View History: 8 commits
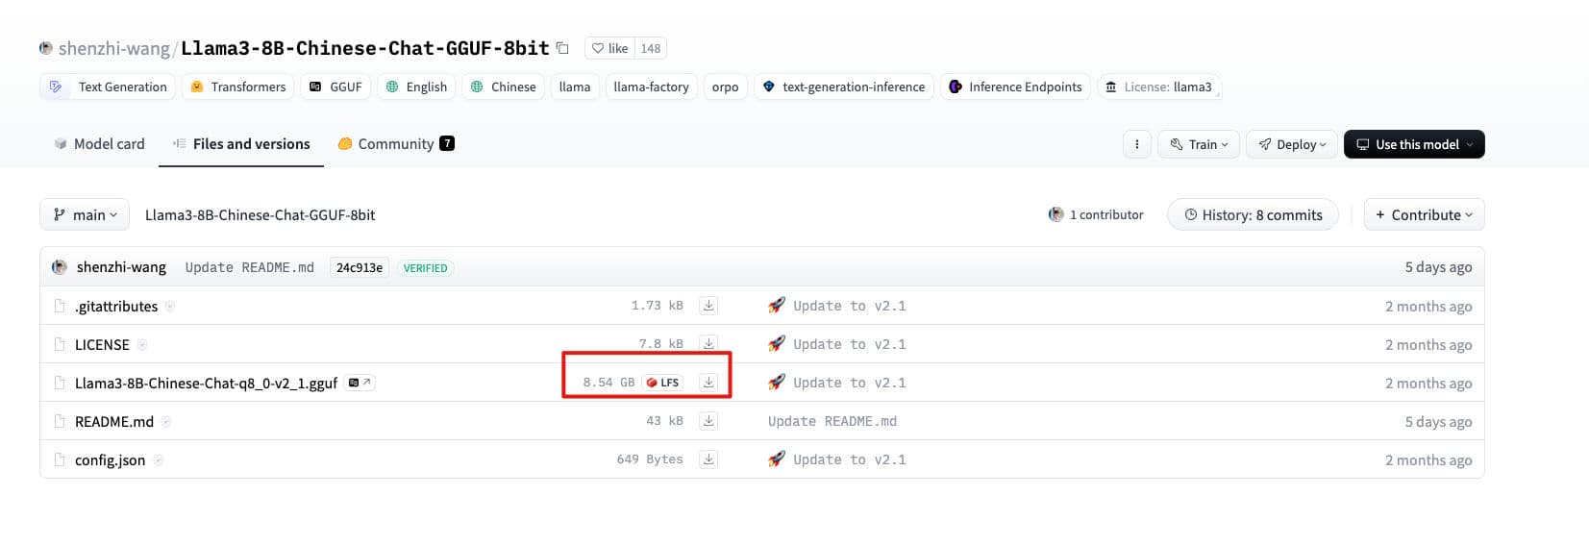This screenshot has height=546, width=1589. [1254, 215]
